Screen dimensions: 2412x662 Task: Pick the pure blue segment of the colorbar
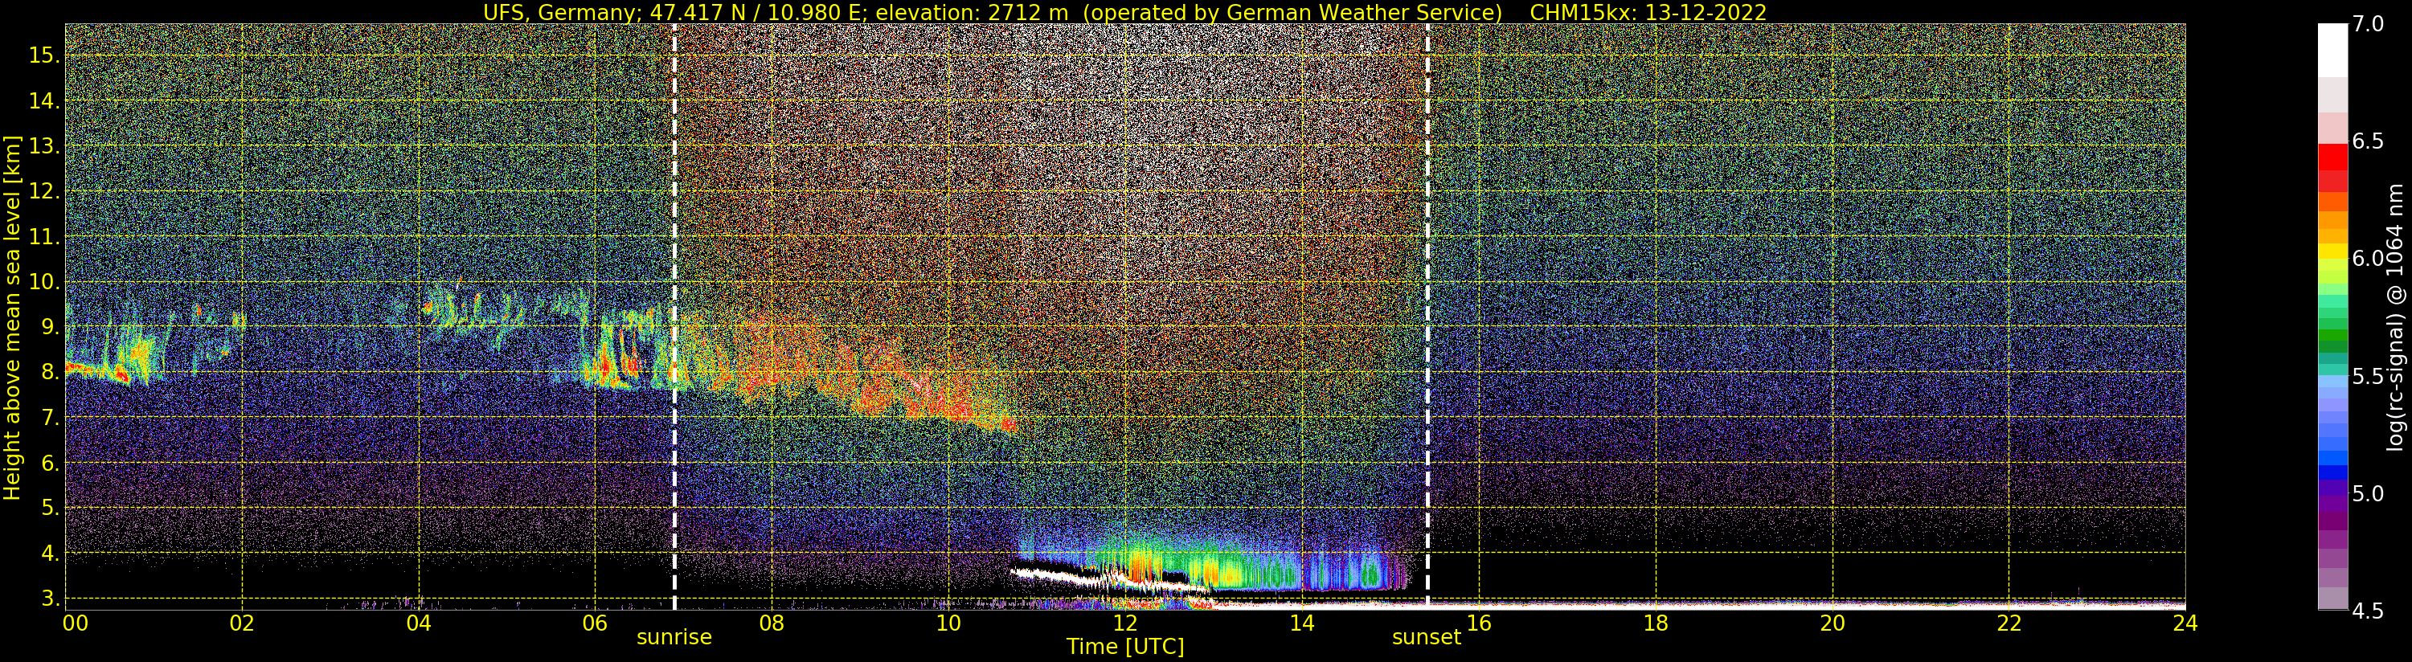[x=2332, y=473]
